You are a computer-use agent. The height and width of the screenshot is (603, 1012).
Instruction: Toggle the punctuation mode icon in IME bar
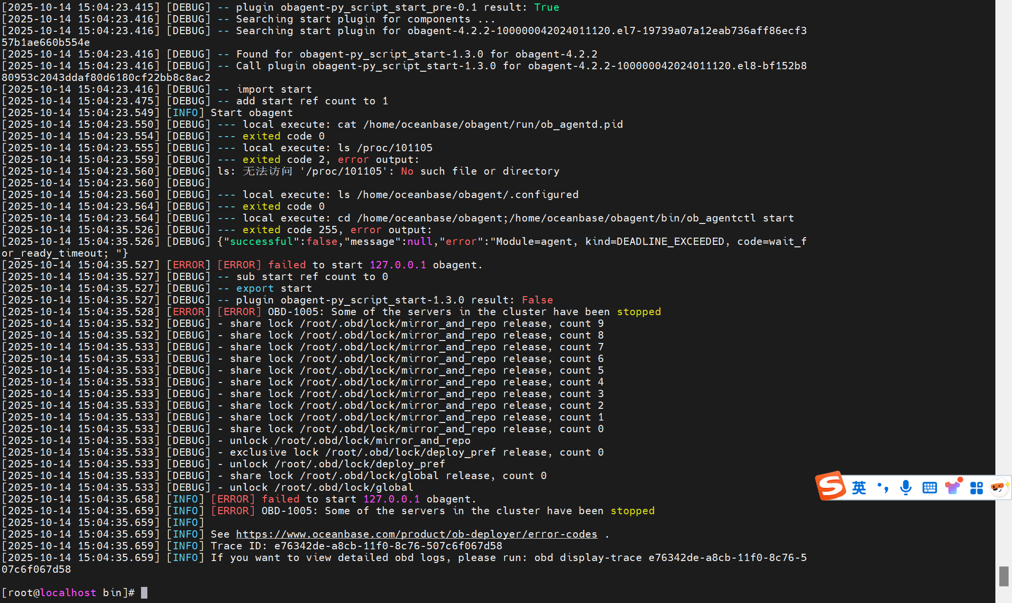point(883,487)
